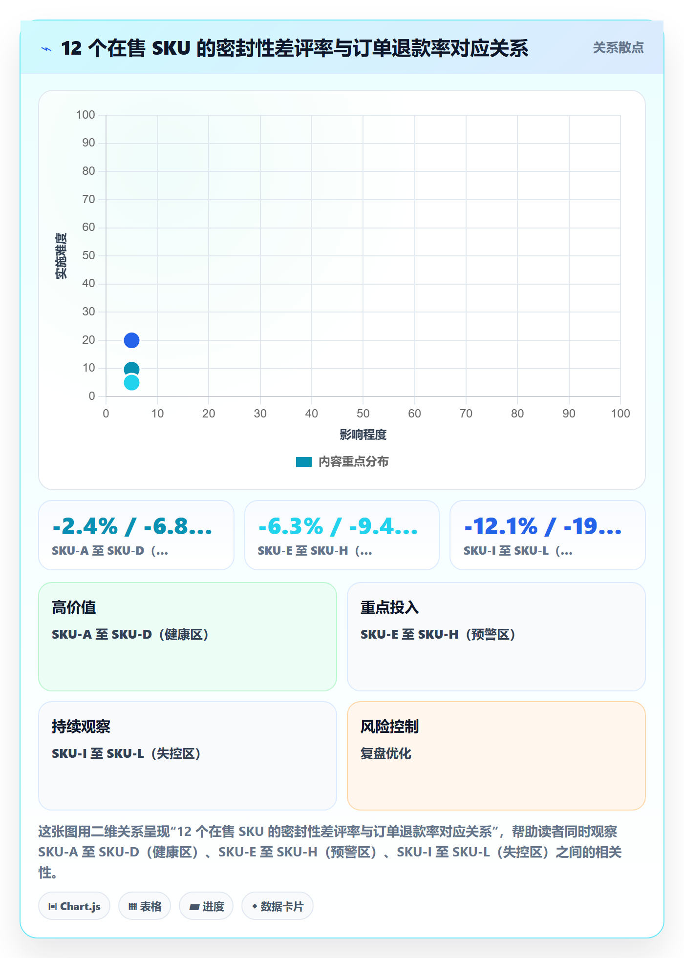Click the SKU-I 至 SKU-L (… subtitle under -12.1%
The image size is (684, 958).
pos(518,551)
